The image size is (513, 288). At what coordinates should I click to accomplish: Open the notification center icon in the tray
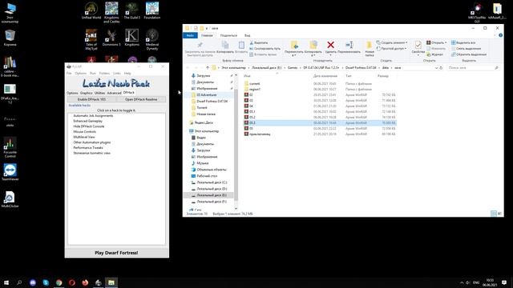[504, 282]
